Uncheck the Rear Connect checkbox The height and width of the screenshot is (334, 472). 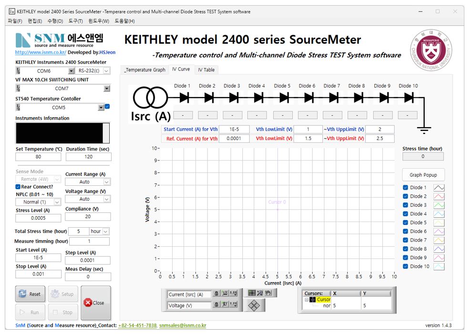tap(18, 187)
